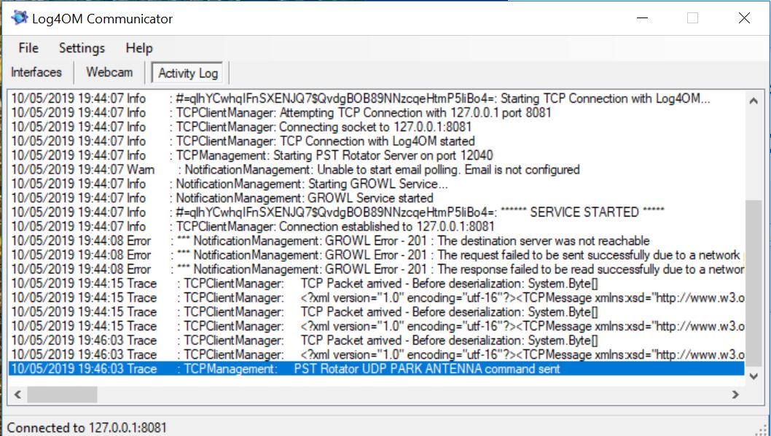This screenshot has width=771, height=436.
Task: Select the 'Starting TCP Connection with Log4OM' log line
Action: click(x=377, y=98)
